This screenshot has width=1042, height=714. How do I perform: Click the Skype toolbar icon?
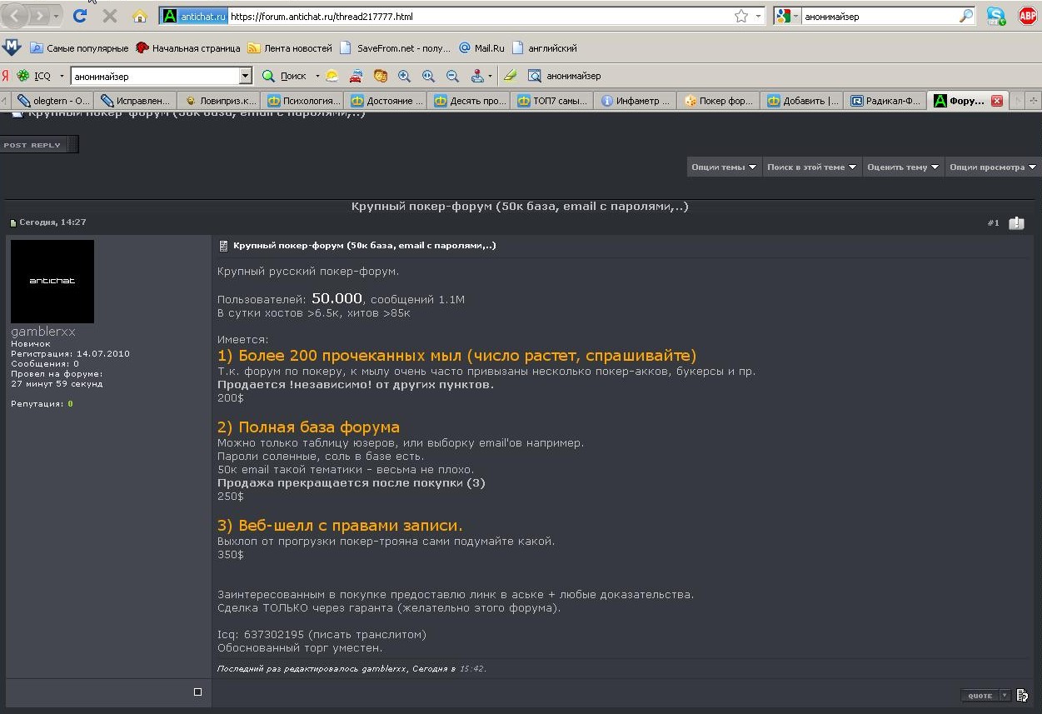[x=995, y=16]
